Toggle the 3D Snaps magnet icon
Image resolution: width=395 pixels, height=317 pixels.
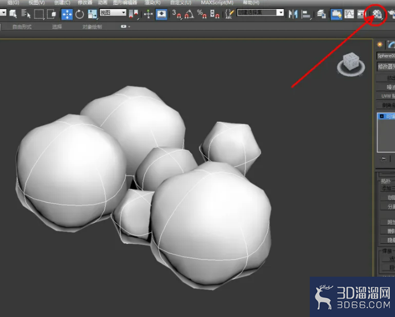point(177,14)
